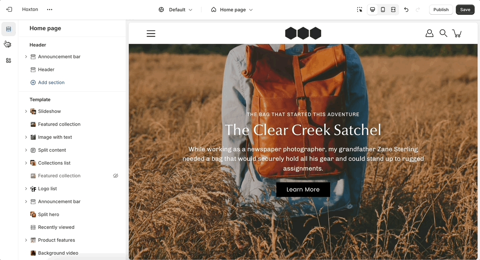Image resolution: width=480 pixels, height=260 pixels.
Task: Expand the Collections list section
Action: click(x=26, y=163)
